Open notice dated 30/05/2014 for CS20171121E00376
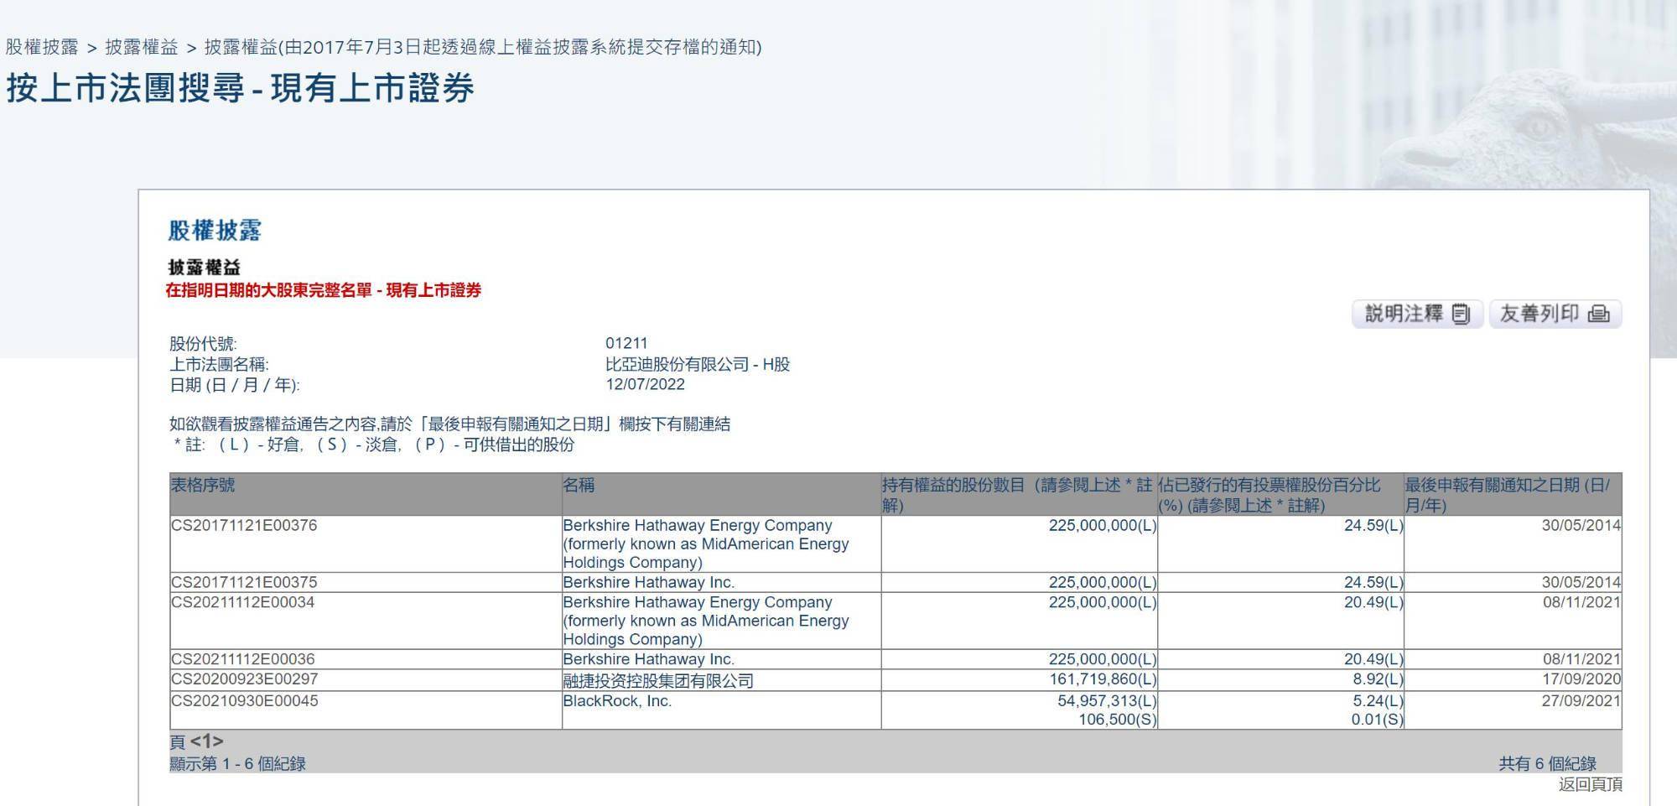Screen dimensions: 1677x806 coord(1581,526)
